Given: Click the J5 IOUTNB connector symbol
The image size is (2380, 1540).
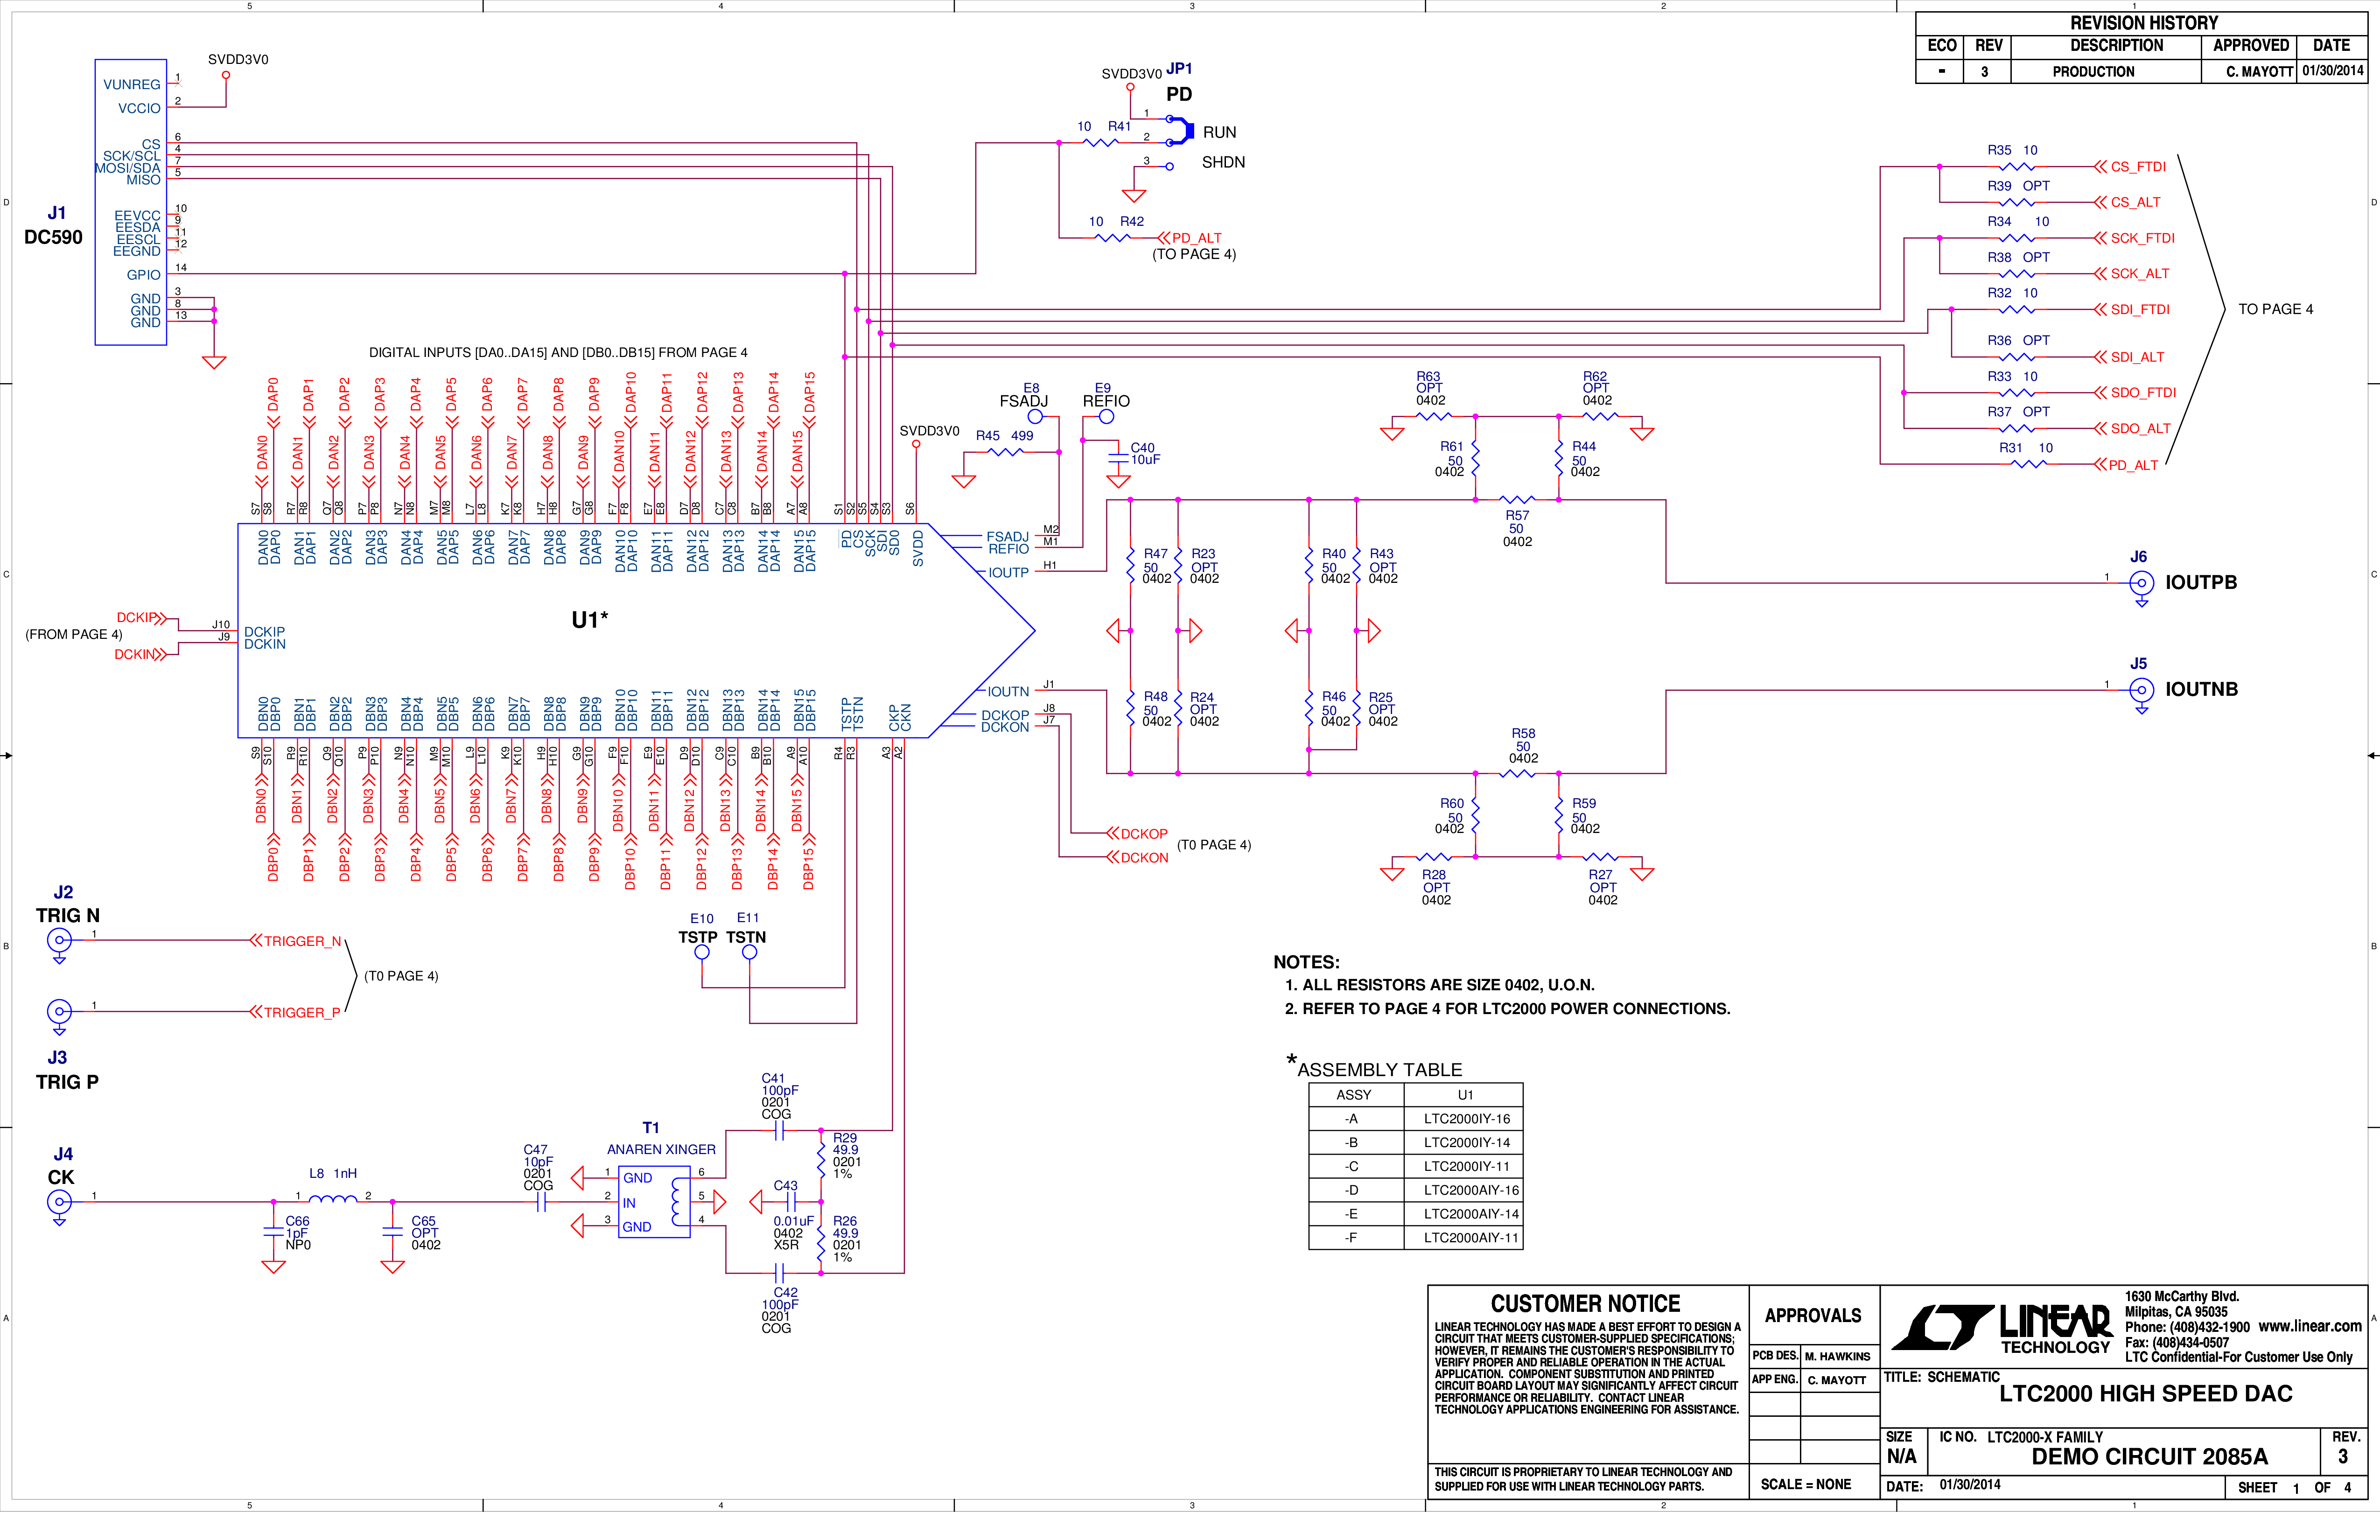Looking at the screenshot, I should [2141, 691].
